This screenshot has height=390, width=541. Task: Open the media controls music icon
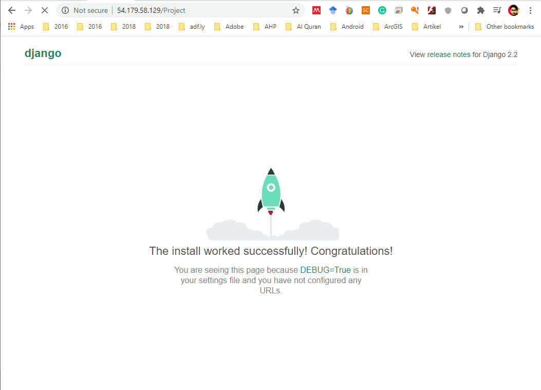(497, 10)
